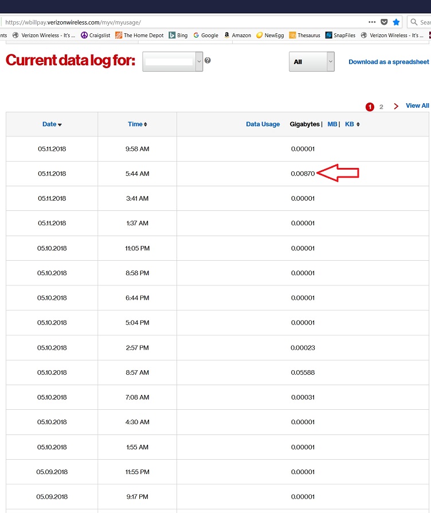Select the 1:37 AM time cell
This screenshot has width=431, height=513.
coord(138,223)
